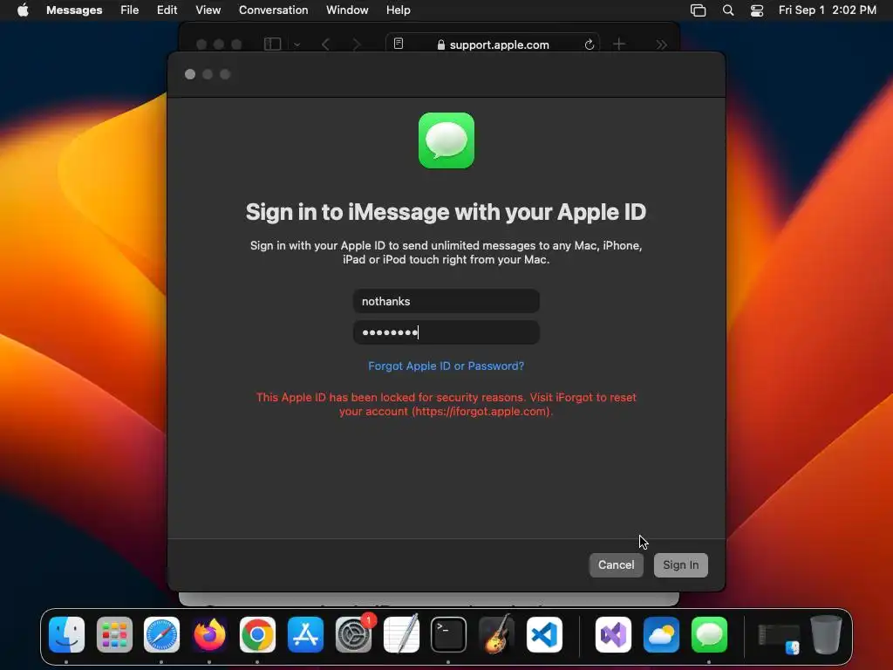
Task: Click the Cancel button
Action: pyautogui.click(x=617, y=564)
